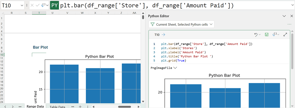Select column U header
Screen dimensions: 295x108
point(52,13)
